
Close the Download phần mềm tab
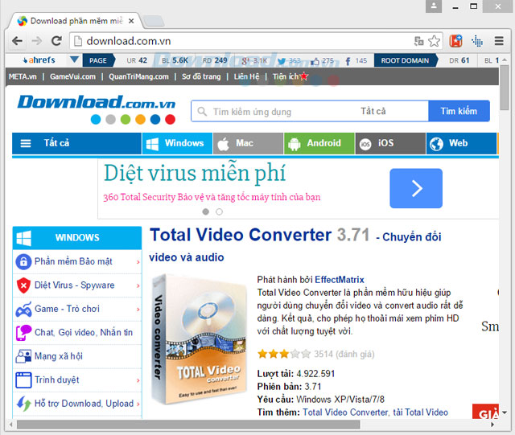(131, 21)
